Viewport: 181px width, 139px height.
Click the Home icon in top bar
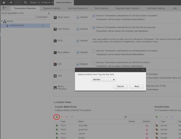pos(4,2)
